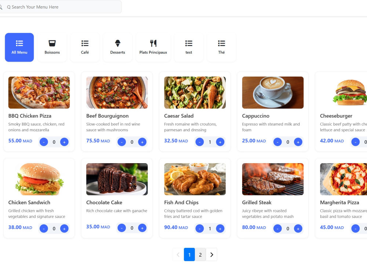This screenshot has width=367, height=275.
Task: Decrease BBQ Chicken Pizza quantity with minus
Action: click(44, 142)
